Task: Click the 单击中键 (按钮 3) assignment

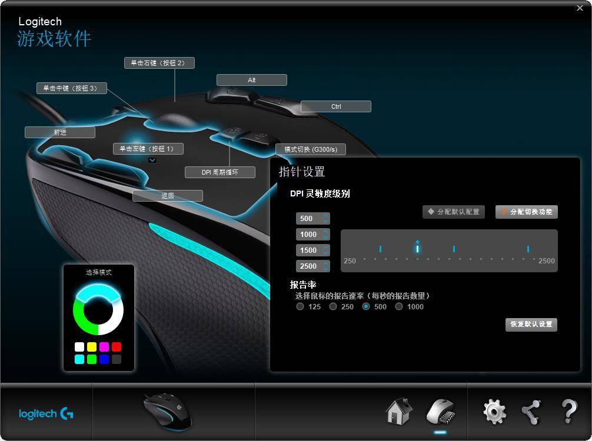Action: [x=72, y=88]
